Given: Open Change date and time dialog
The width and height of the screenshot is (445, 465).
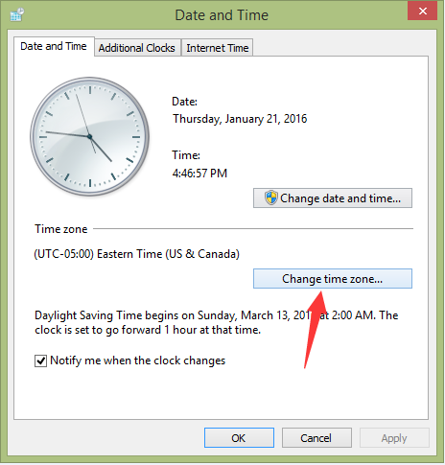Looking at the screenshot, I should 333,198.
